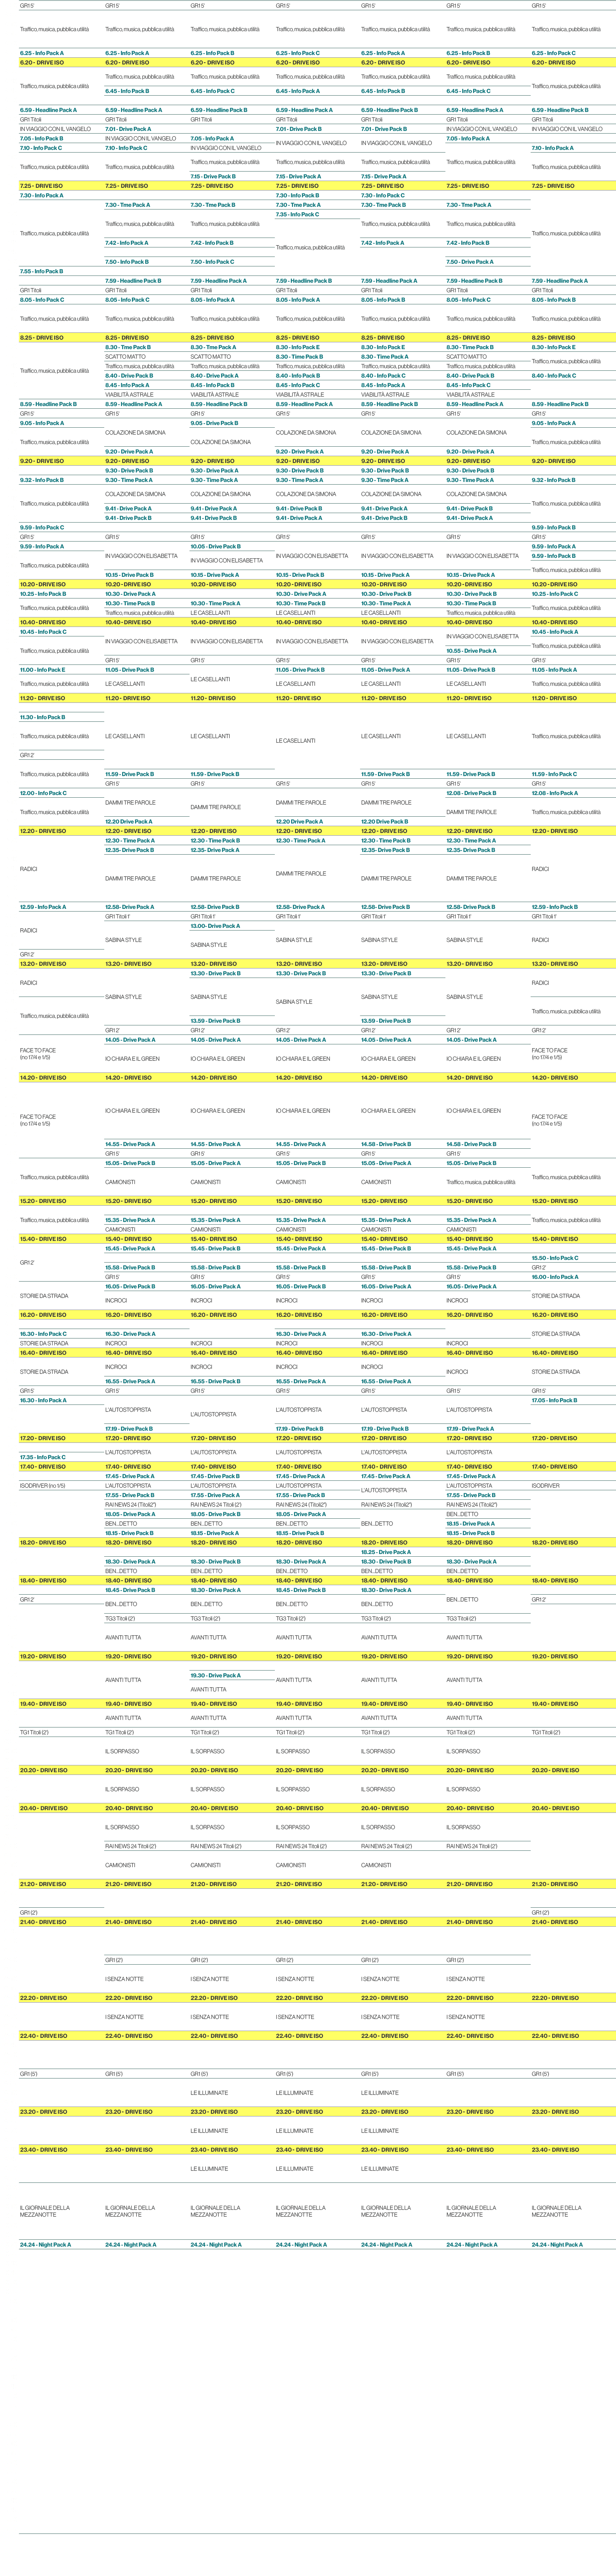Select "11.00 - Info Pack E" in the schedule
The image size is (616, 2576).
42,670
